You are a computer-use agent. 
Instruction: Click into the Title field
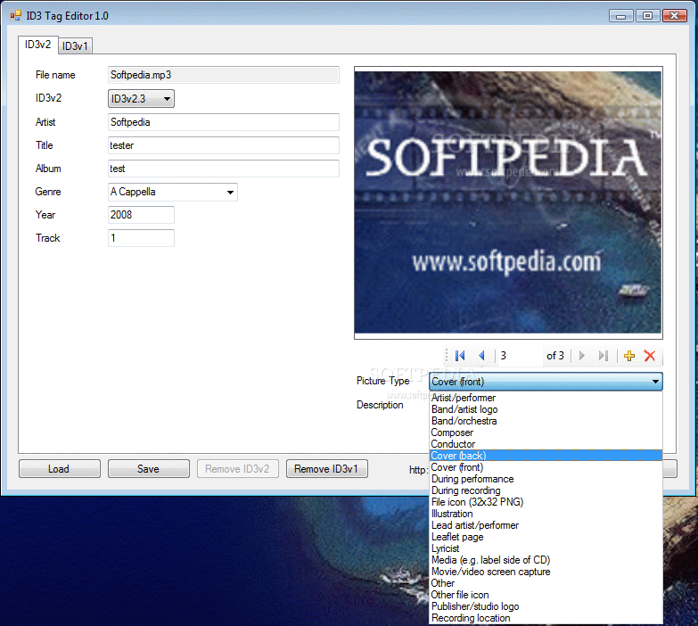coord(224,145)
